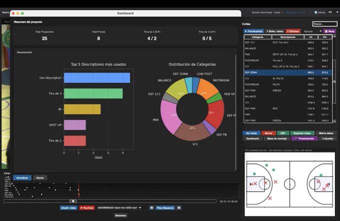Select the BALANCE row starting at 353.2
Viewport: 340px width, 221px height.
288,48
